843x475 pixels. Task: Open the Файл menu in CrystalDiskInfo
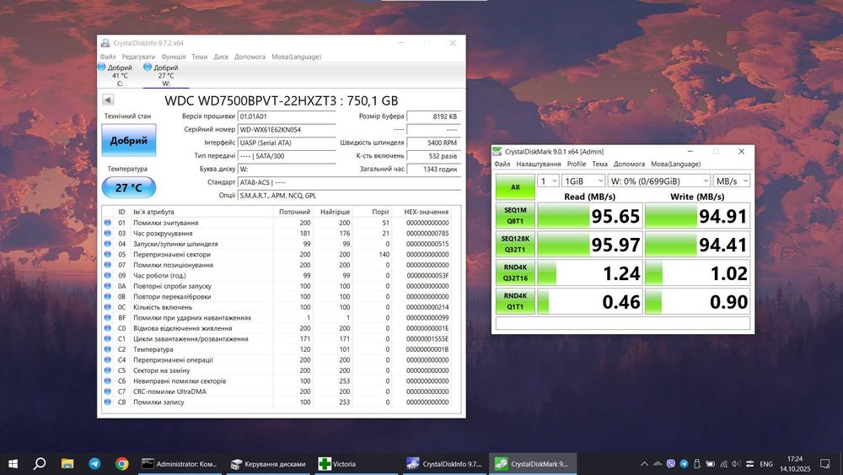(x=108, y=57)
